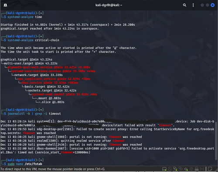The image size is (218, 172).
Task: Click the xdg-desktop-por[1581] log line
Action: (107, 131)
